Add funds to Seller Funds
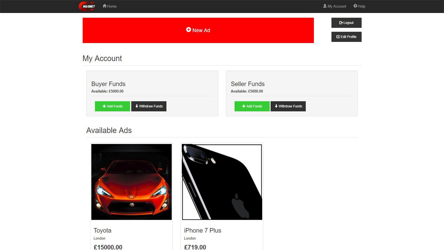The width and height of the screenshot is (444, 250). (x=252, y=106)
